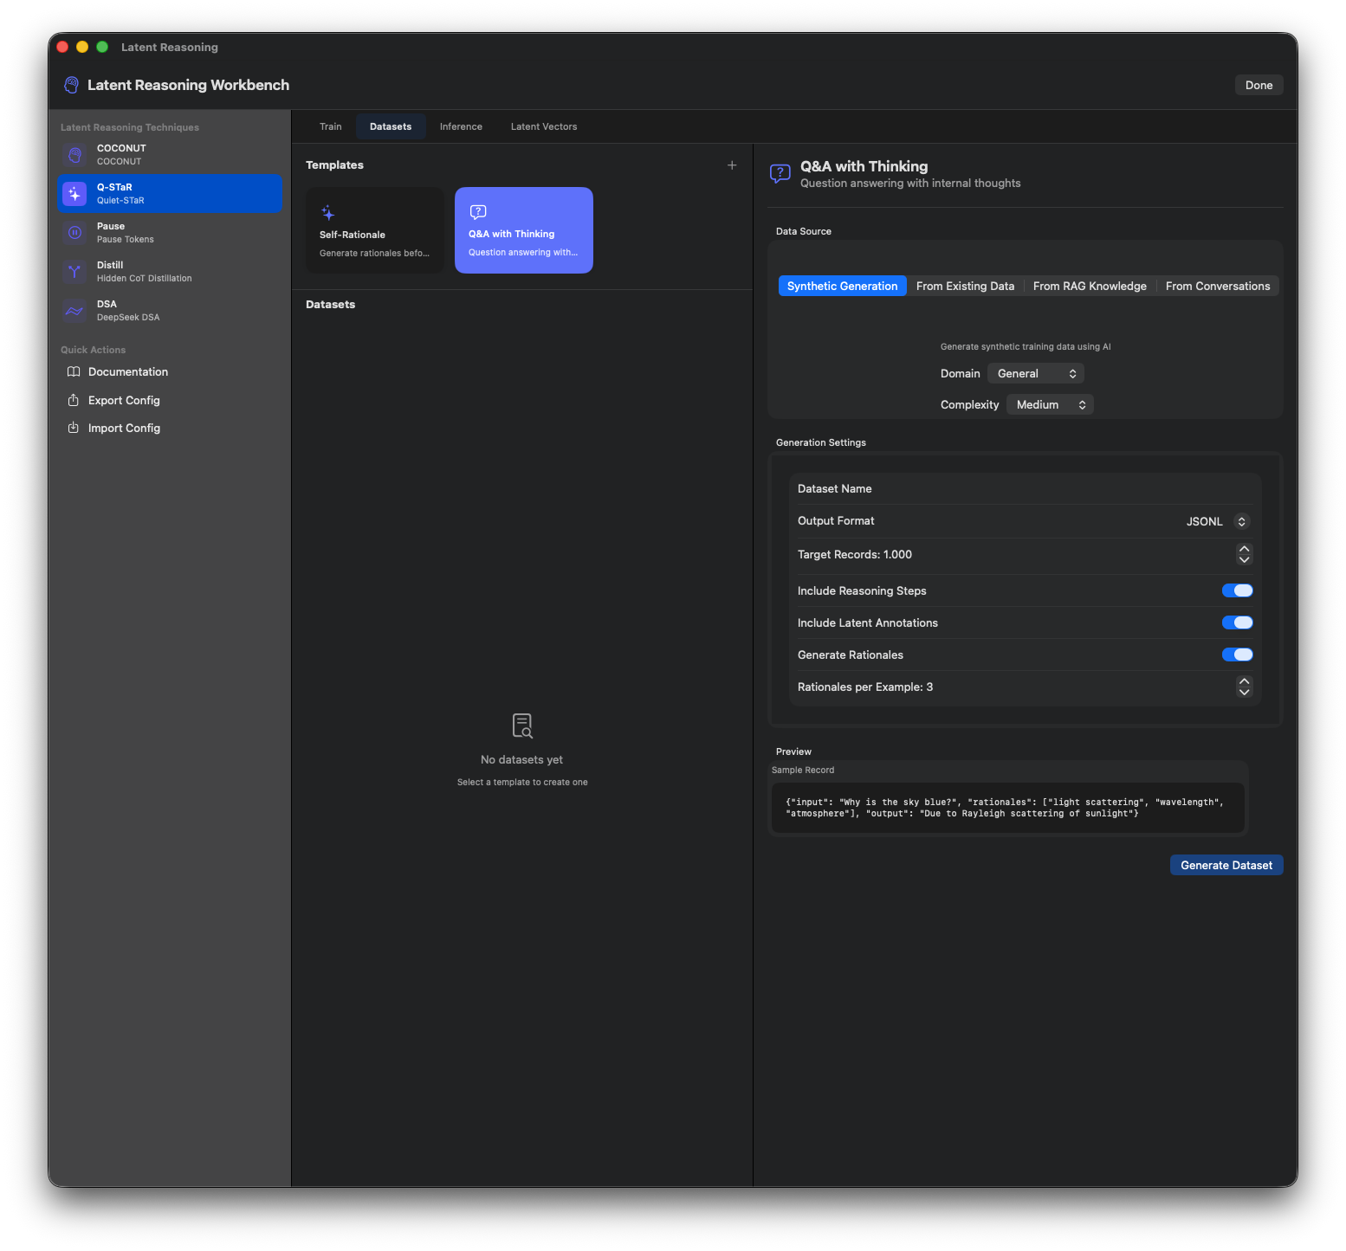Disable Include Reasoning Steps
Viewport: 1346px width, 1251px height.
tap(1237, 590)
